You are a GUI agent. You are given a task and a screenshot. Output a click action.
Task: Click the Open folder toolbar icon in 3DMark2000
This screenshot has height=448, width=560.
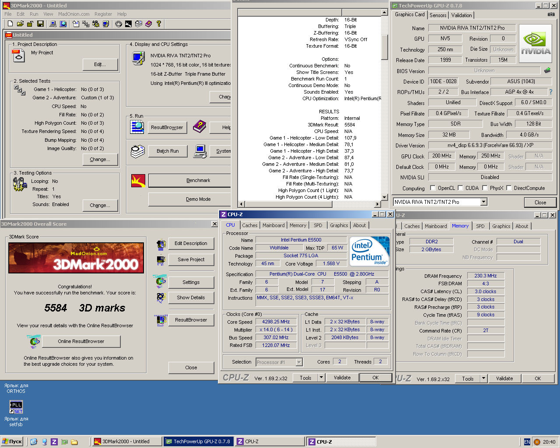pos(20,24)
